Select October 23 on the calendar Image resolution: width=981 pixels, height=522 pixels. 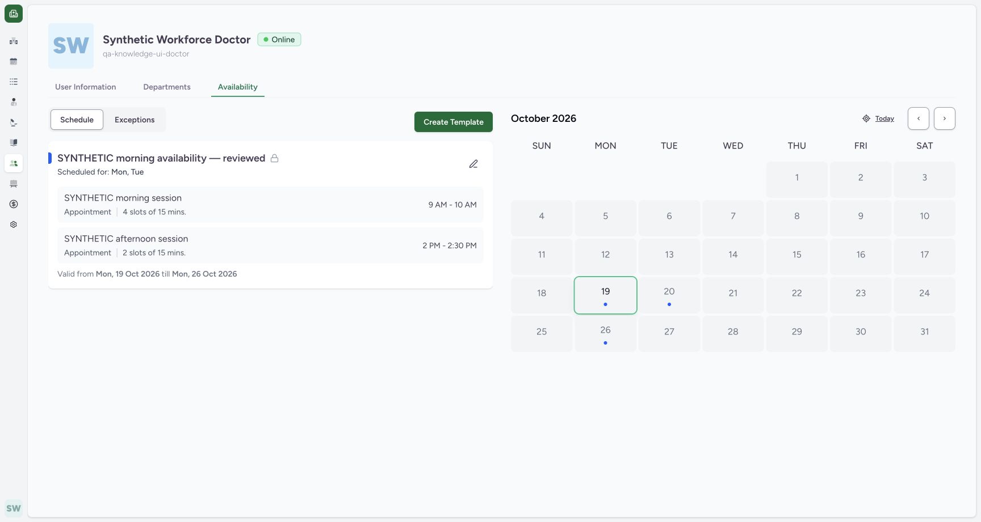click(861, 295)
